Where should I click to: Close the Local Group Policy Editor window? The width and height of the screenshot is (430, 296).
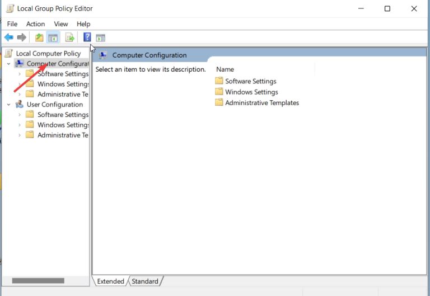[414, 8]
